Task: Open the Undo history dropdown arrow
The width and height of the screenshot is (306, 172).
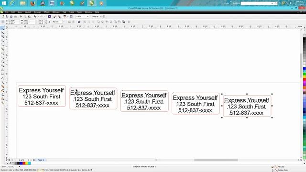Action: click(38, 17)
